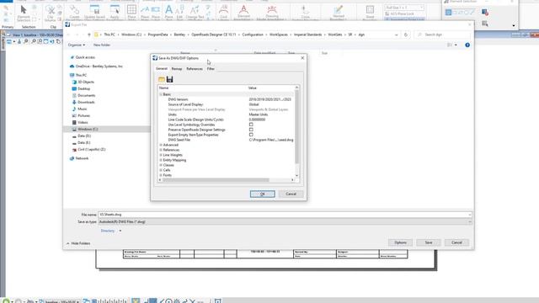Toggle Preserve OpenRoads Designer Settings checkbox

coord(251,130)
